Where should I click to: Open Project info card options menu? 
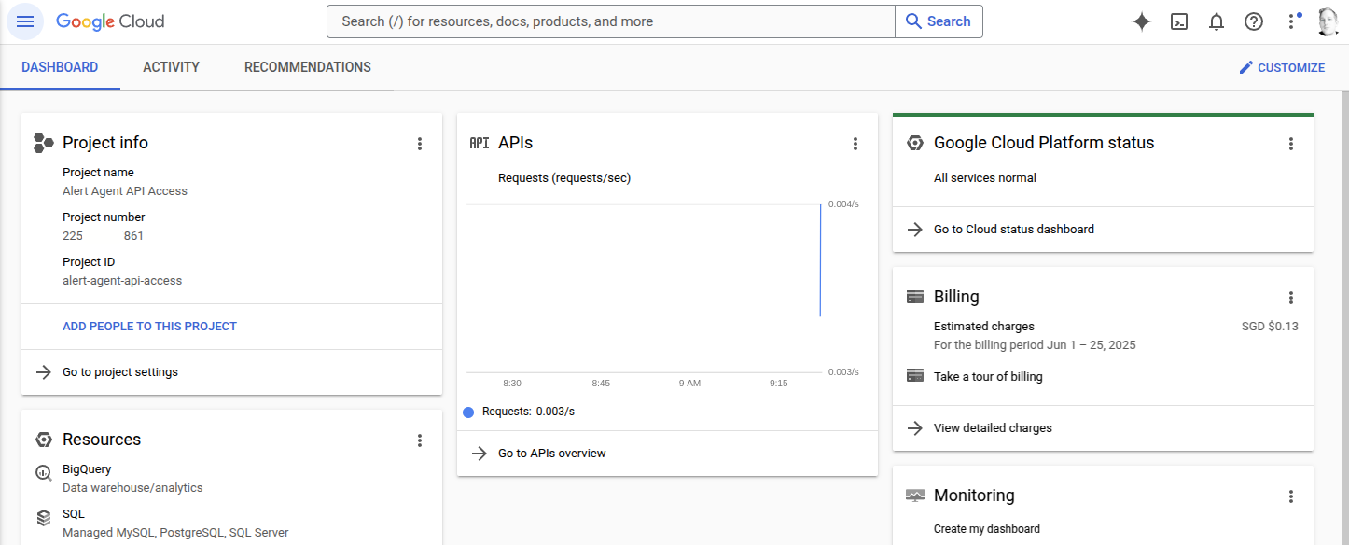(x=419, y=144)
